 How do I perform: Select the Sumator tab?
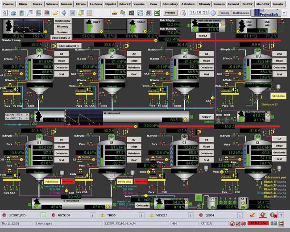pos(278,4)
